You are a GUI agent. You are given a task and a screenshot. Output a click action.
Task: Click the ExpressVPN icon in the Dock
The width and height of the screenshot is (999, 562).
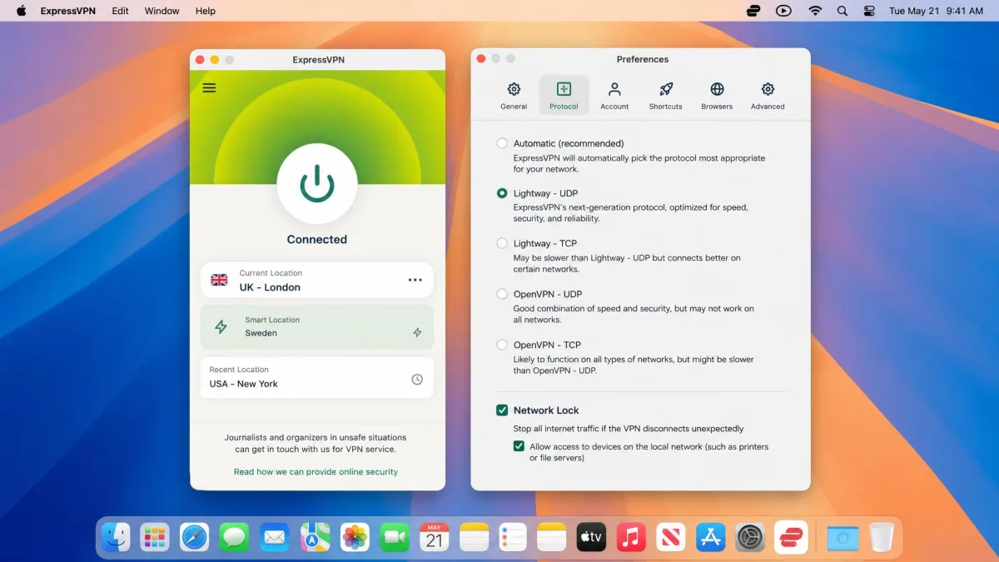click(791, 537)
